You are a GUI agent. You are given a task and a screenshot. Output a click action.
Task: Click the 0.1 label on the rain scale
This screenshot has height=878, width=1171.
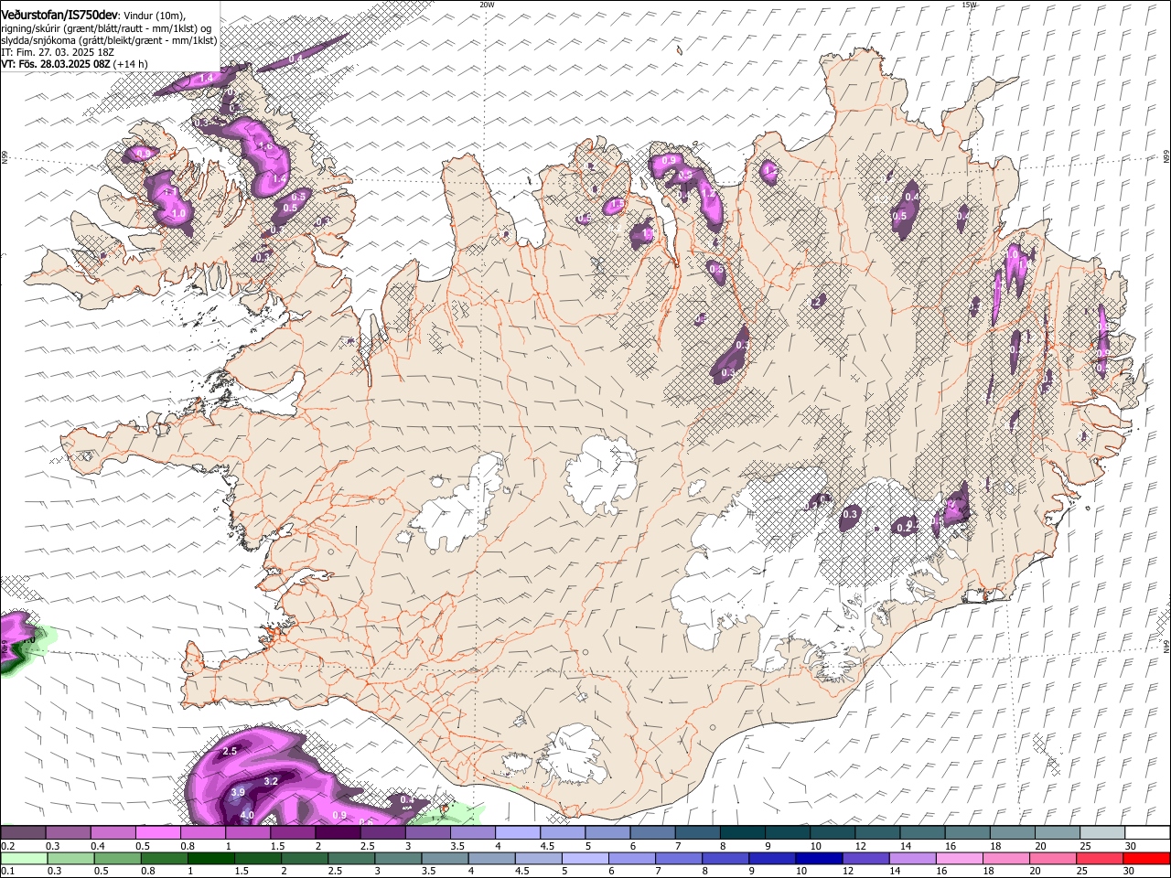click(5, 872)
